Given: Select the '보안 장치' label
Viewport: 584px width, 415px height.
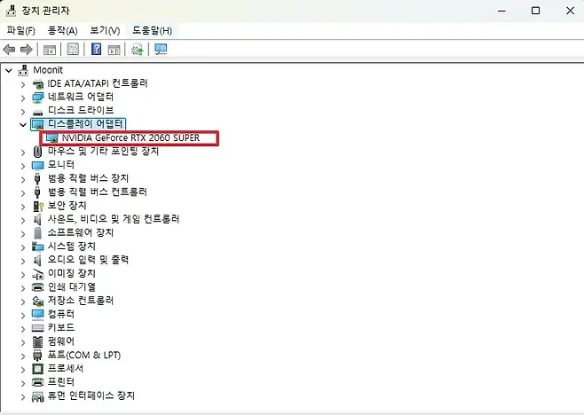Looking at the screenshot, I should point(67,206).
